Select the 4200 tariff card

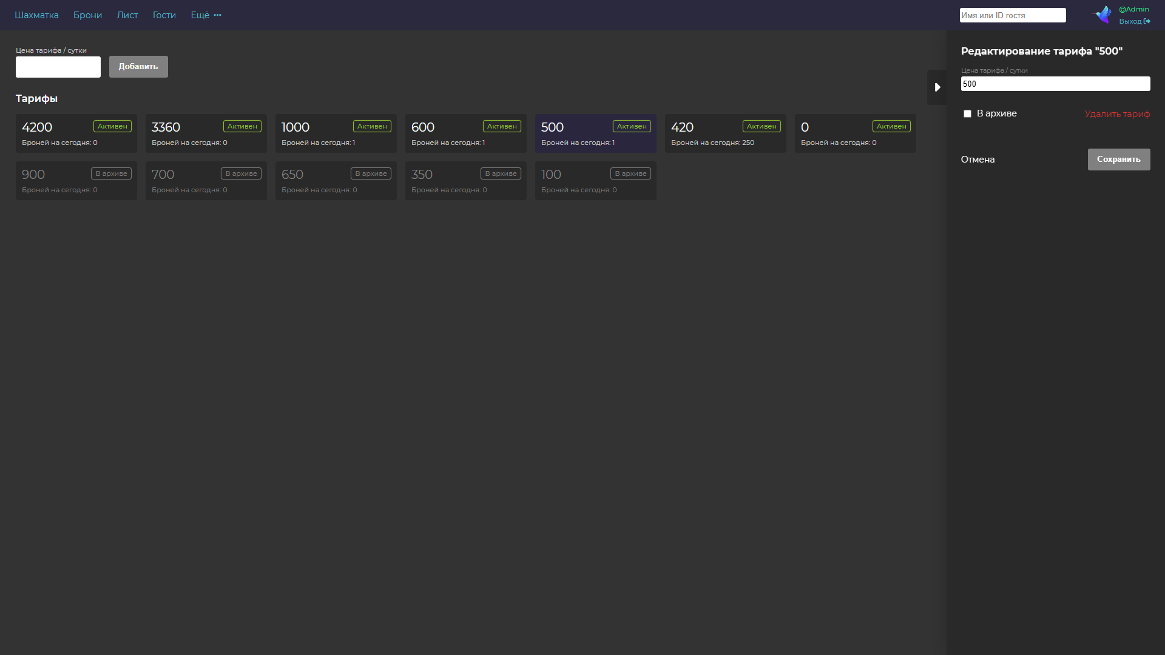[x=76, y=133]
